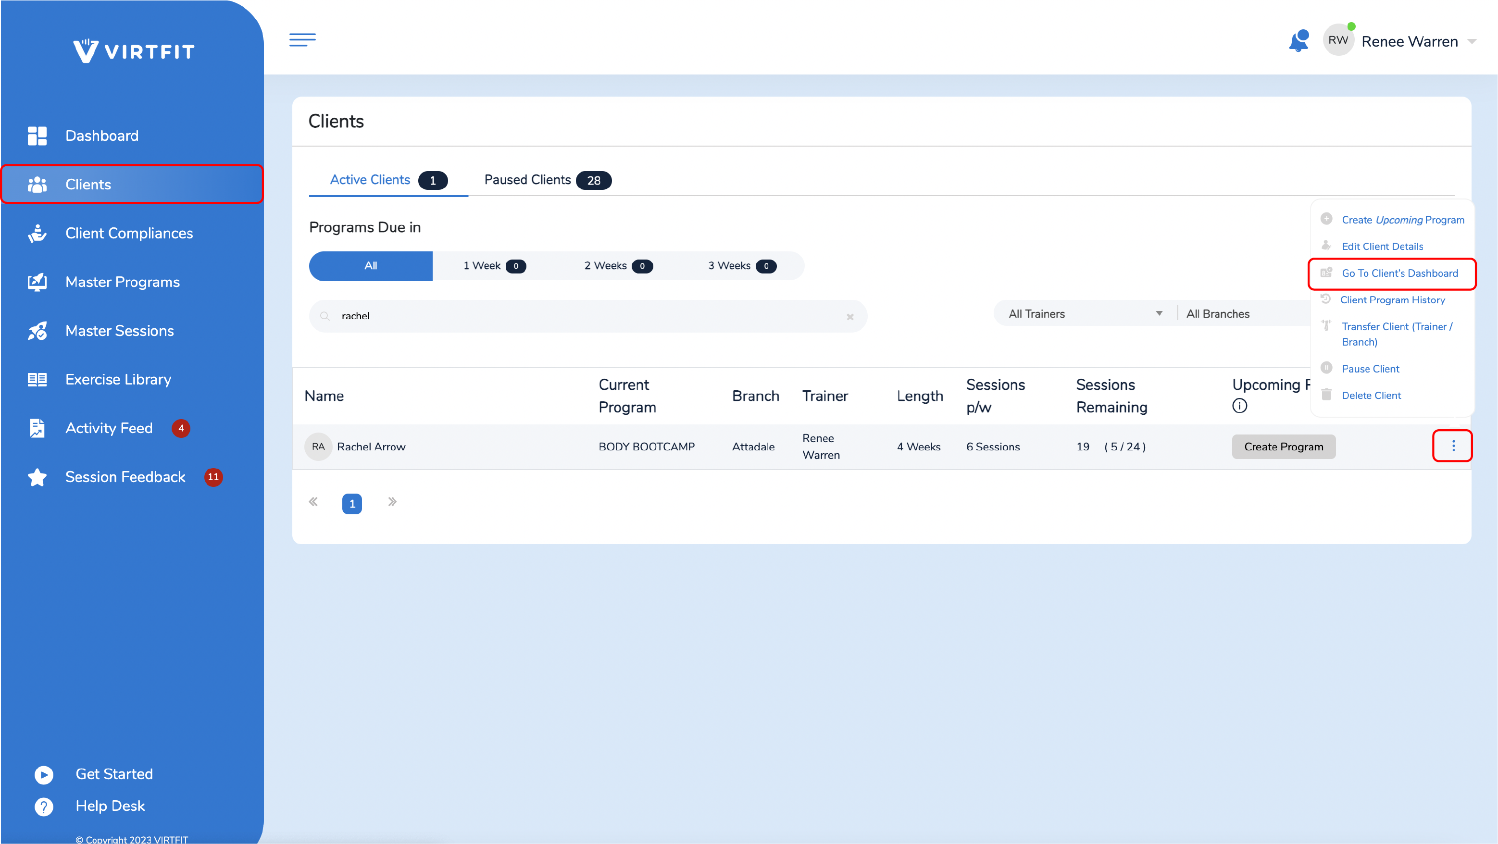
Task: Click the VIRTFIT logo
Action: click(134, 51)
